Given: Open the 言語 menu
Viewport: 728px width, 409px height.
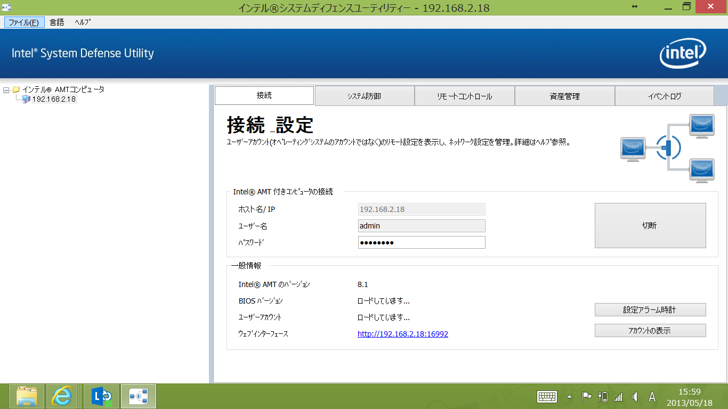Looking at the screenshot, I should coord(56,22).
